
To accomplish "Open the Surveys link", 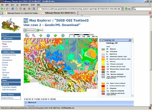I will coord(6,73).
